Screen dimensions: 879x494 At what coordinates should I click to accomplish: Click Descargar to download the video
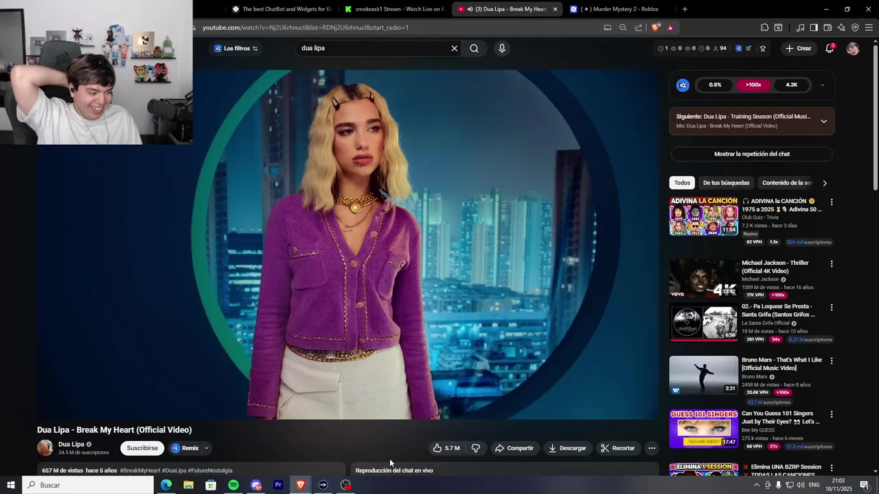pos(567,448)
